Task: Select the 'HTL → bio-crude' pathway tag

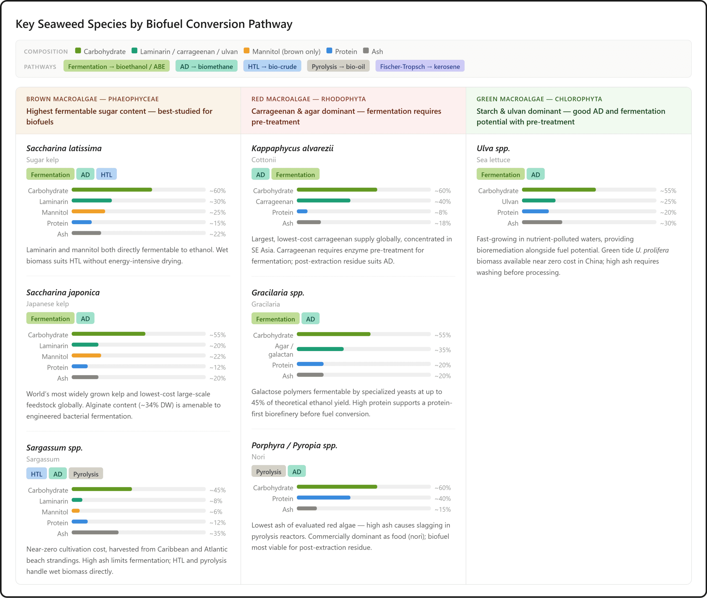Action: click(272, 66)
